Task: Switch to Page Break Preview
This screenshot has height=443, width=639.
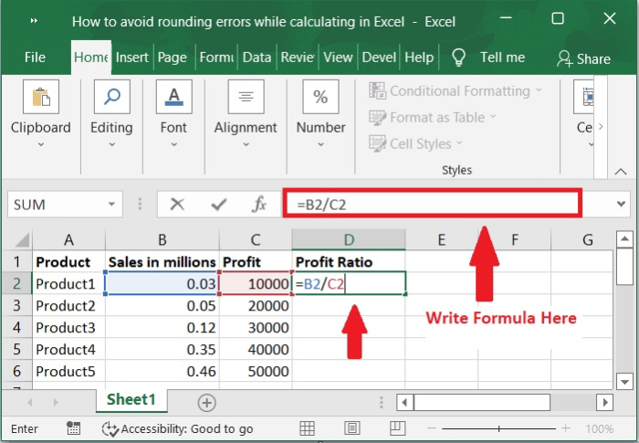Action: (x=397, y=428)
